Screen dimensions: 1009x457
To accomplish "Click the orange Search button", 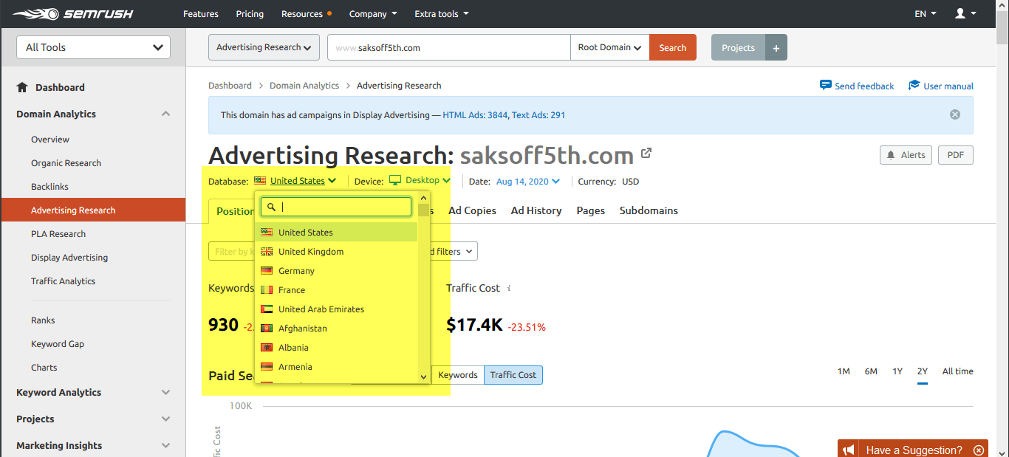I will [672, 47].
